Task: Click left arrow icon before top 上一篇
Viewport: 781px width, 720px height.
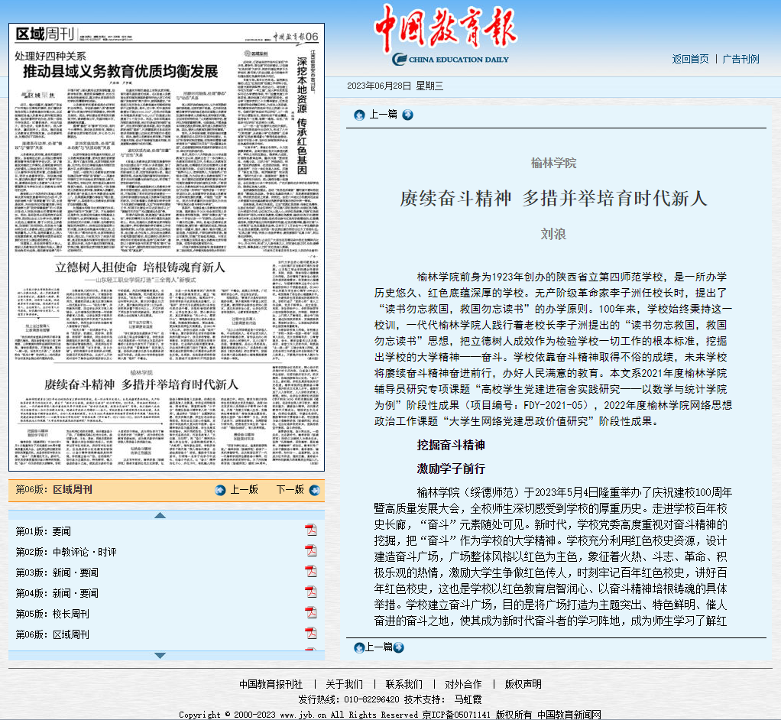Action: pos(359,115)
